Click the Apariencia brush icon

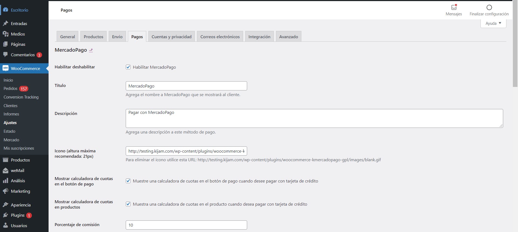coord(5,205)
